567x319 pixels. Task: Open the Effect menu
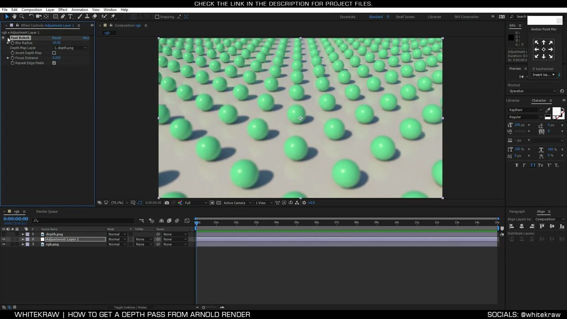(62, 9)
